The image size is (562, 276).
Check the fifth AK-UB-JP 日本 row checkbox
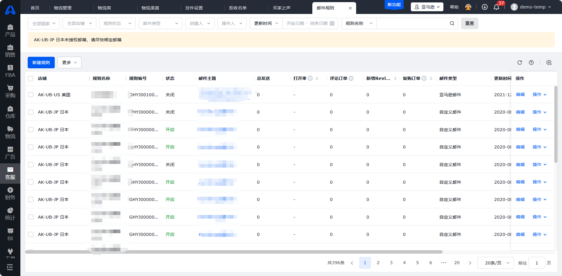coord(30,182)
